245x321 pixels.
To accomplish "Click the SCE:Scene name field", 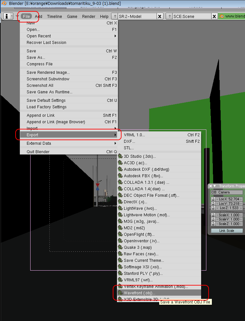I will [192, 16].
